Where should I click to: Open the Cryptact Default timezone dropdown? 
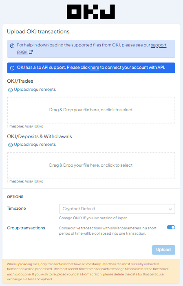(117, 209)
